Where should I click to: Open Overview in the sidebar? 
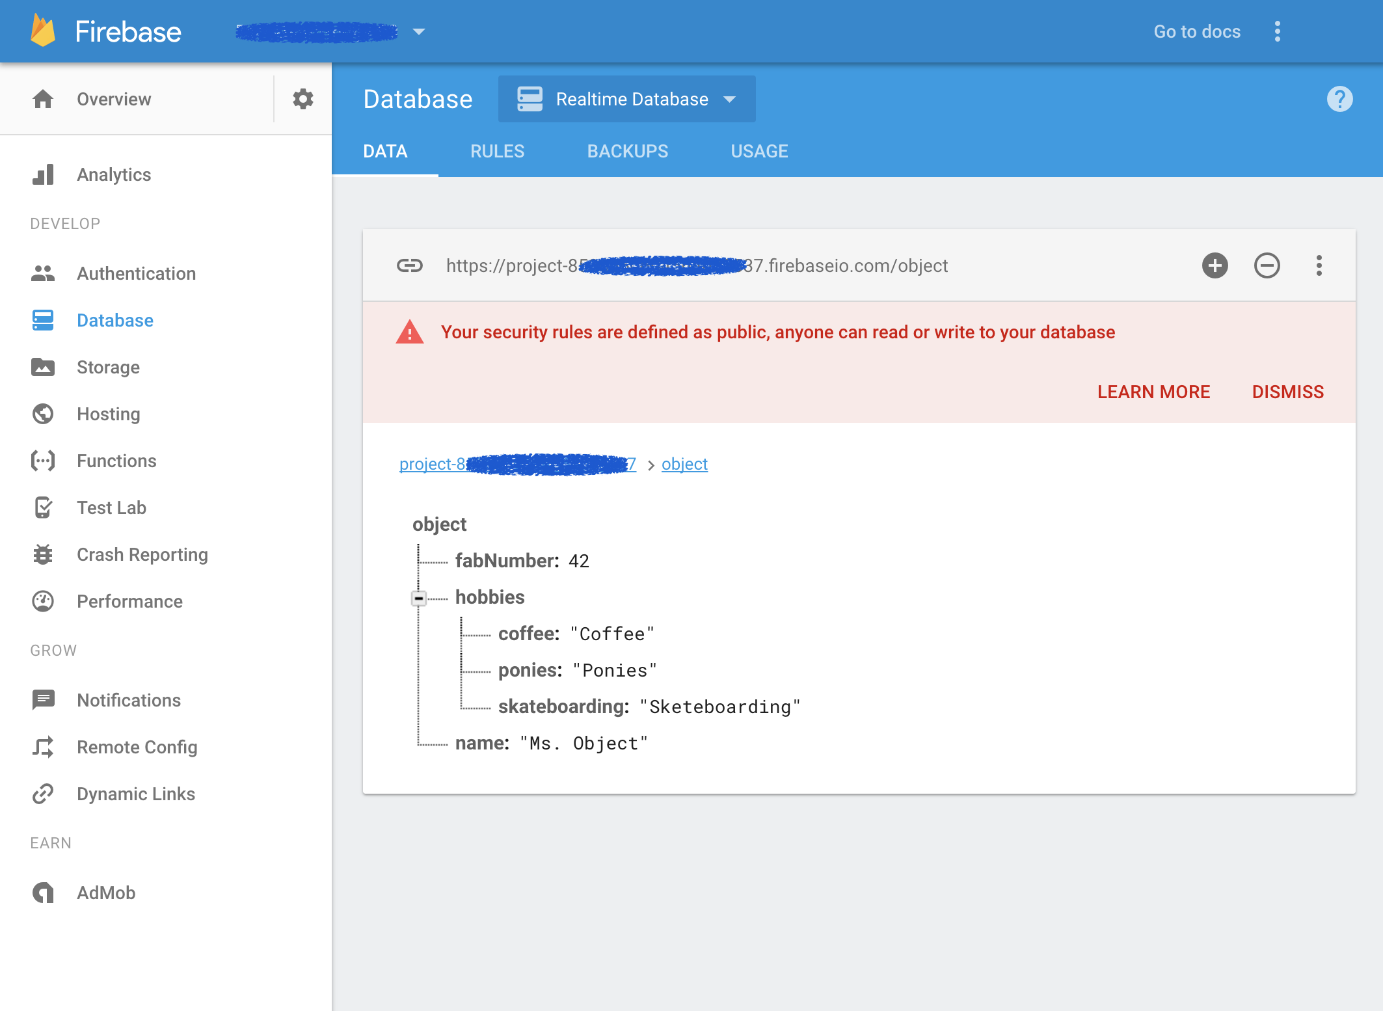[114, 99]
